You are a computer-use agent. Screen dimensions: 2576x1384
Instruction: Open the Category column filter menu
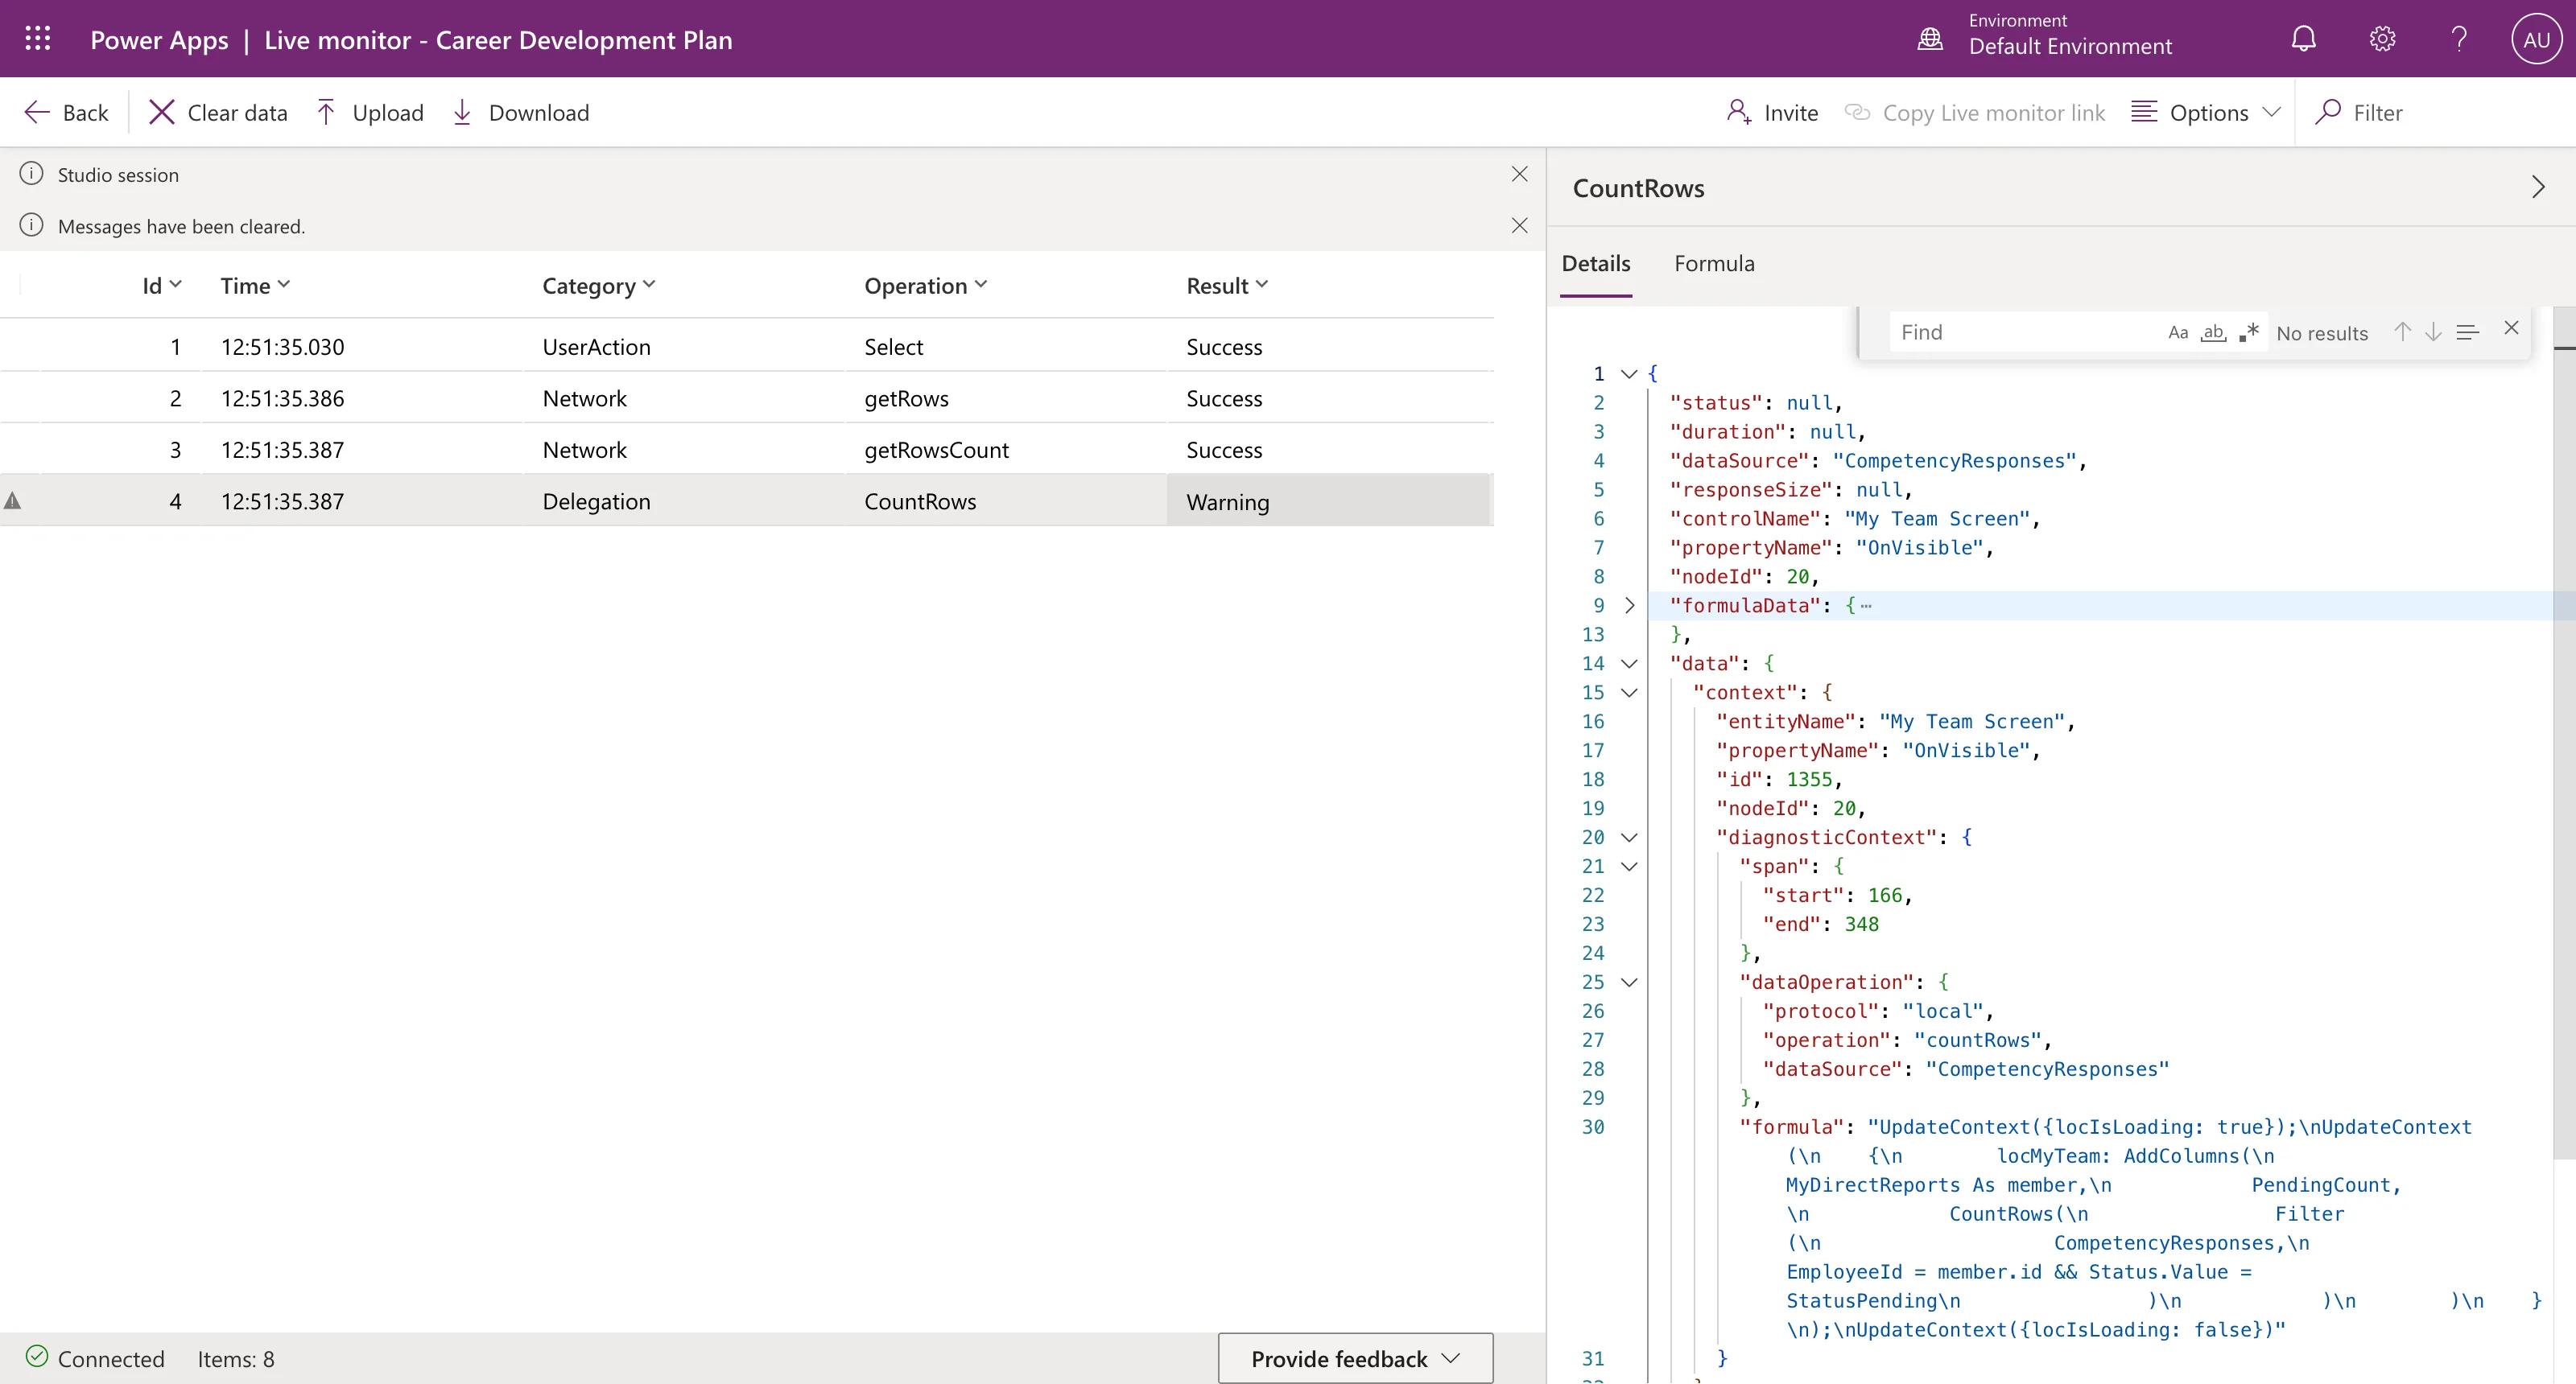pos(599,286)
